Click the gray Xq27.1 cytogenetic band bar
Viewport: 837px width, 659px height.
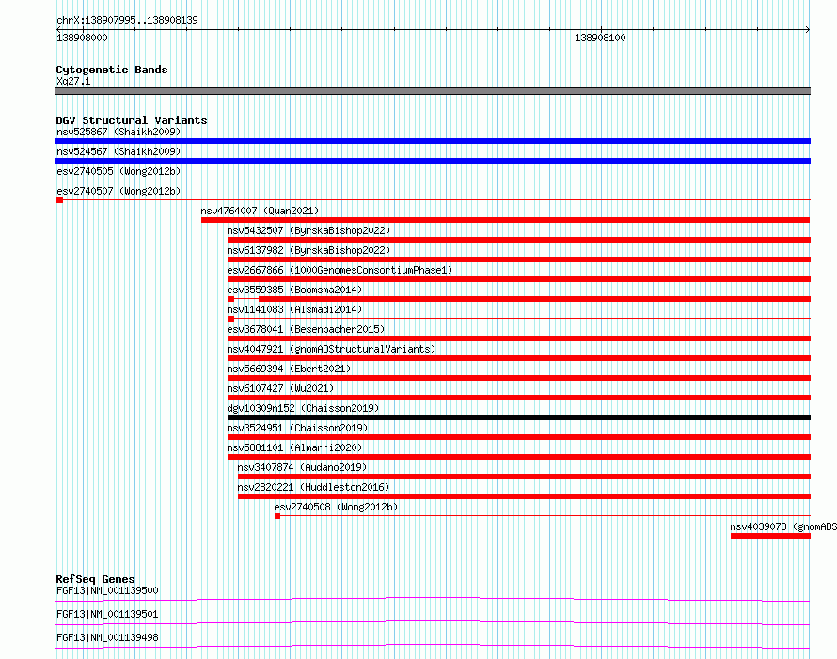pos(433,91)
